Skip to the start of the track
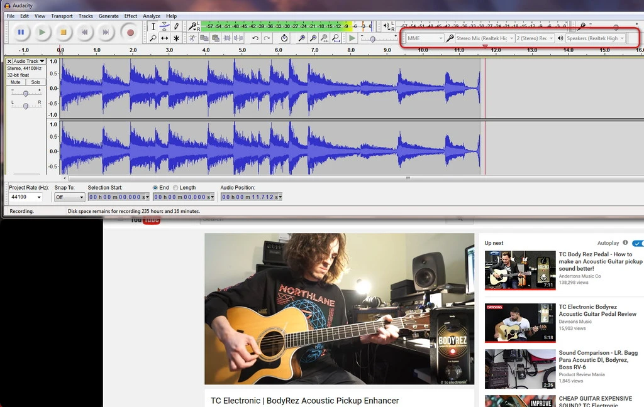 (x=85, y=32)
